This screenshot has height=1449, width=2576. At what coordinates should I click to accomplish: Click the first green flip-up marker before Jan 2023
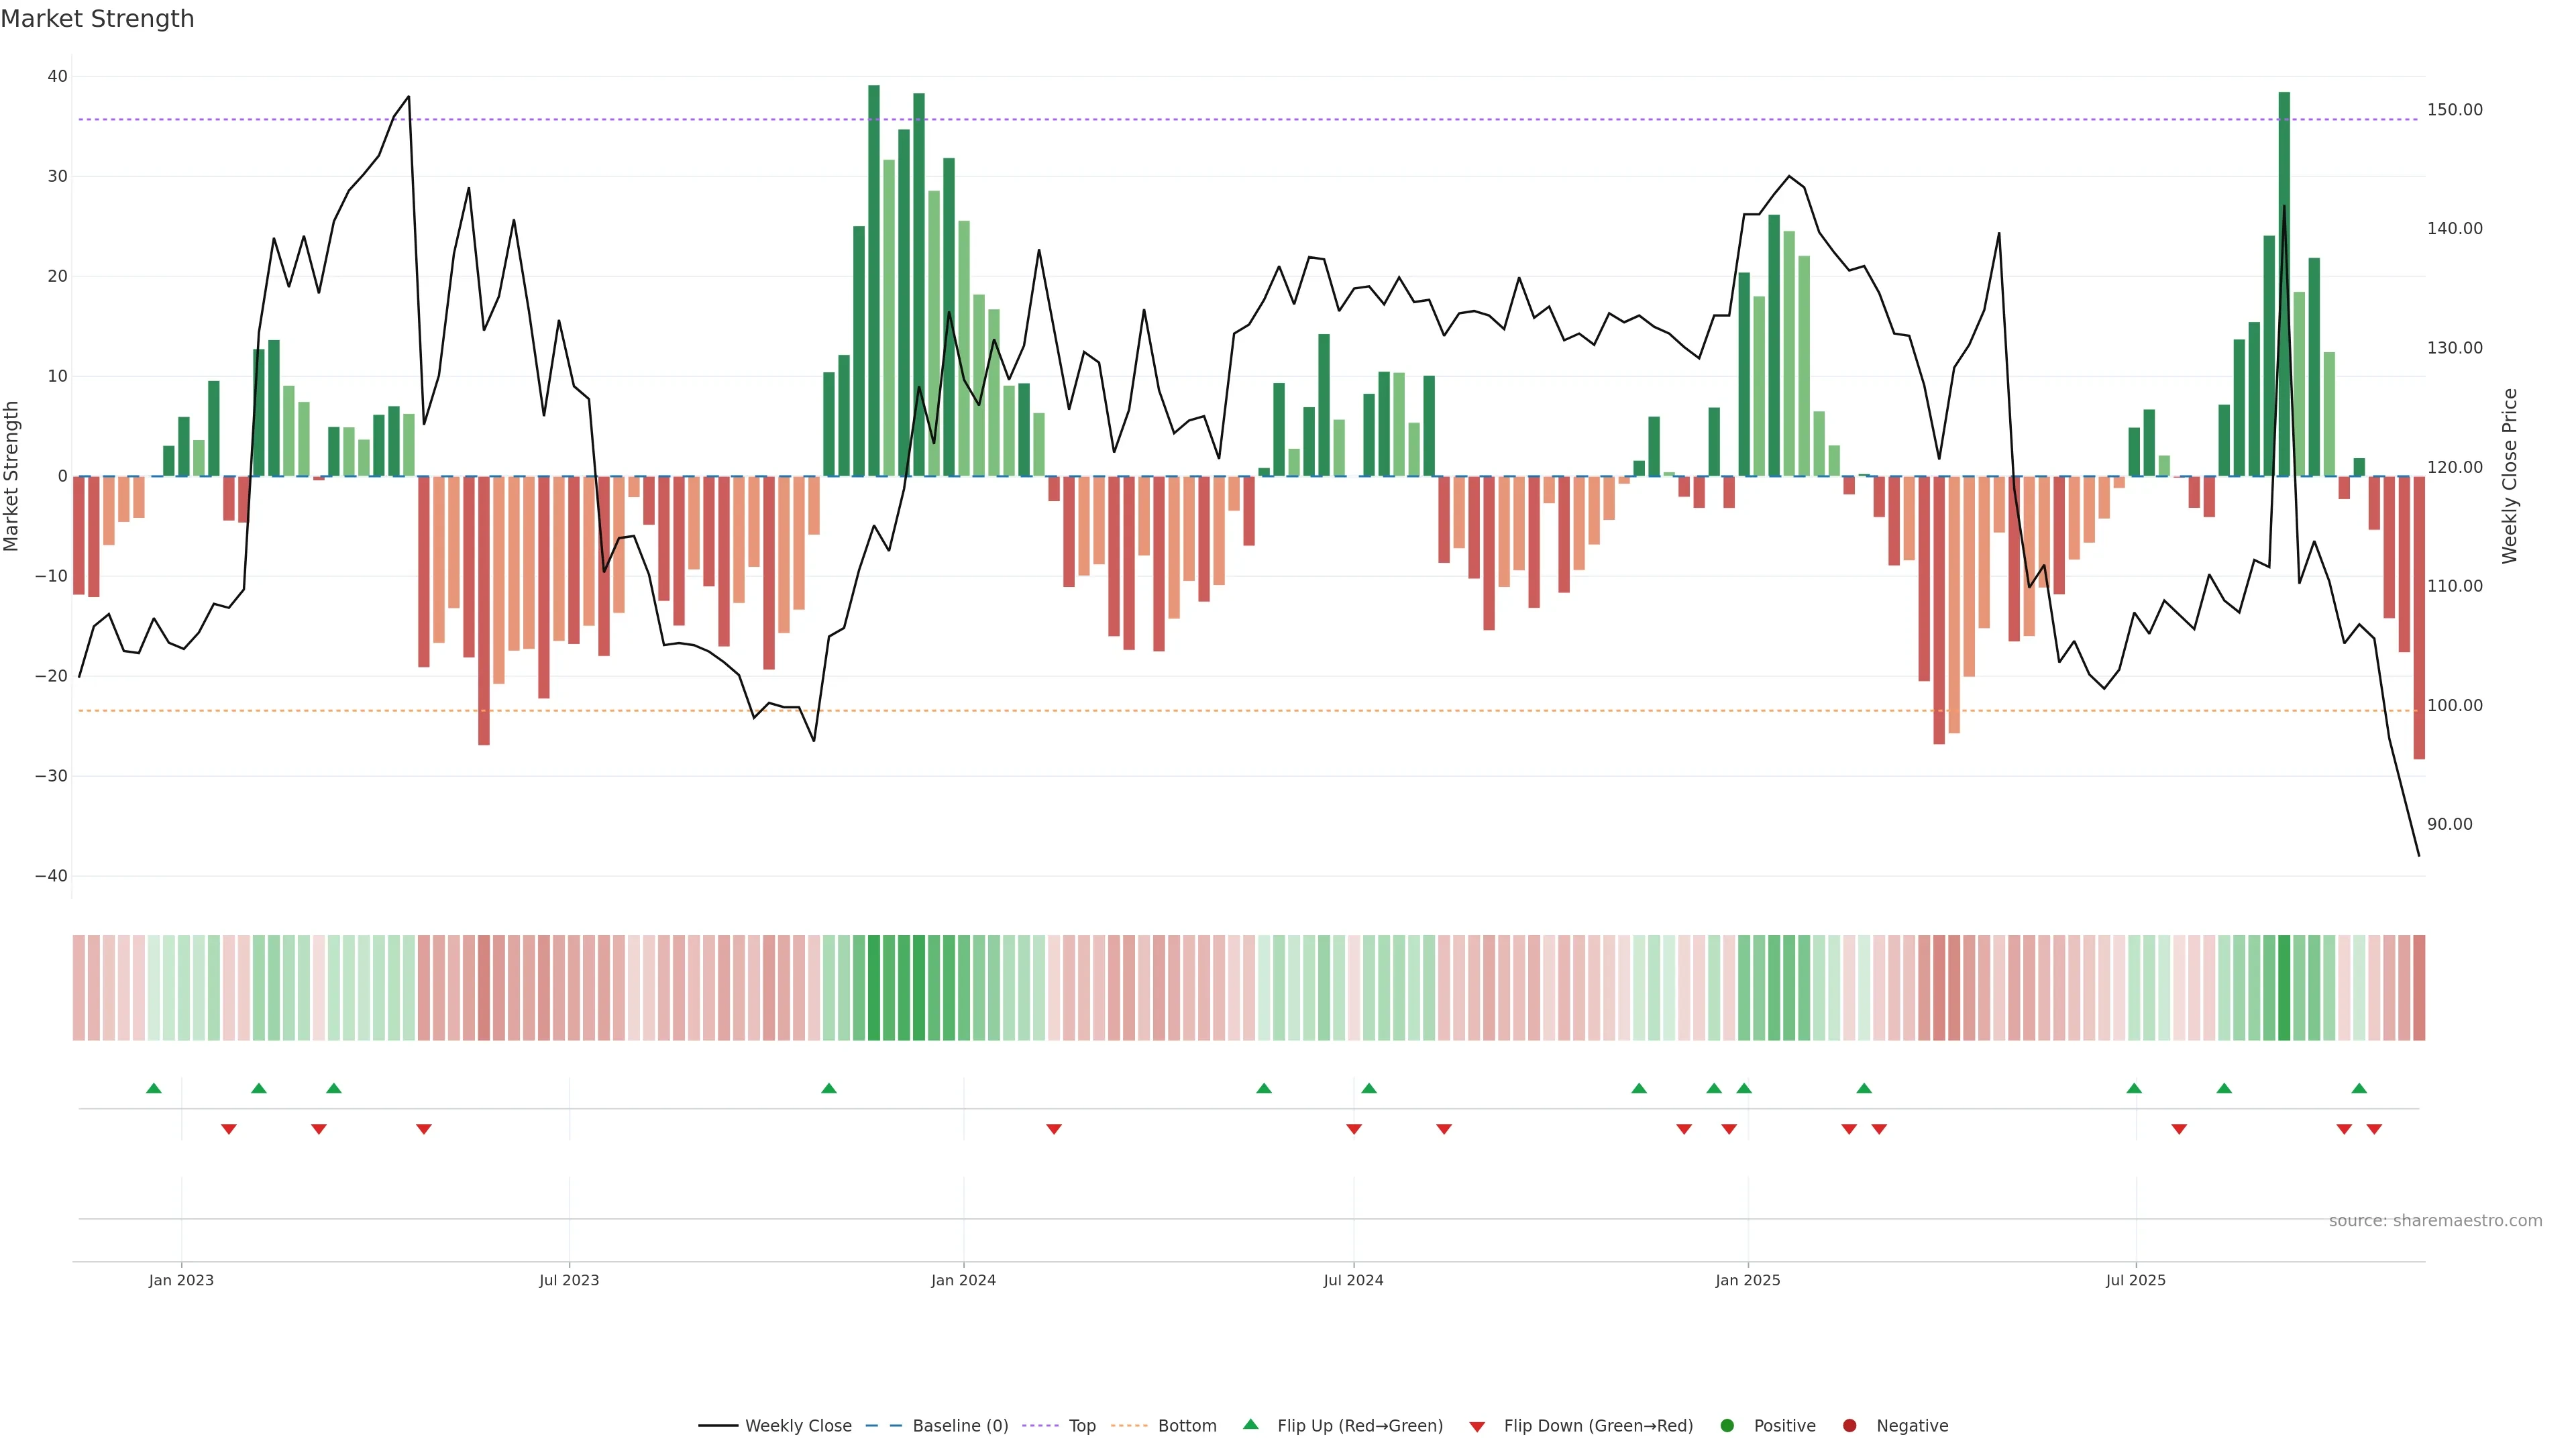(153, 1088)
